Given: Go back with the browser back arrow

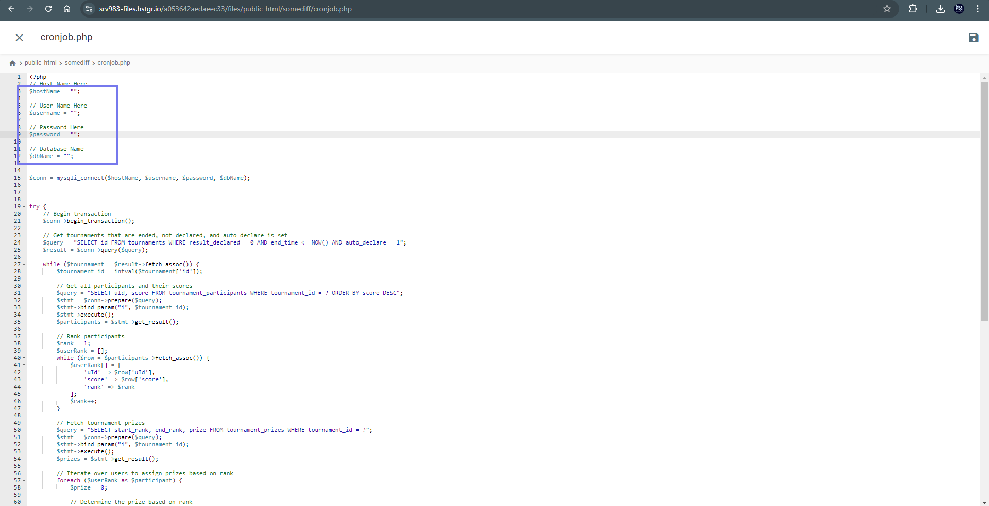Looking at the screenshot, I should point(11,9).
